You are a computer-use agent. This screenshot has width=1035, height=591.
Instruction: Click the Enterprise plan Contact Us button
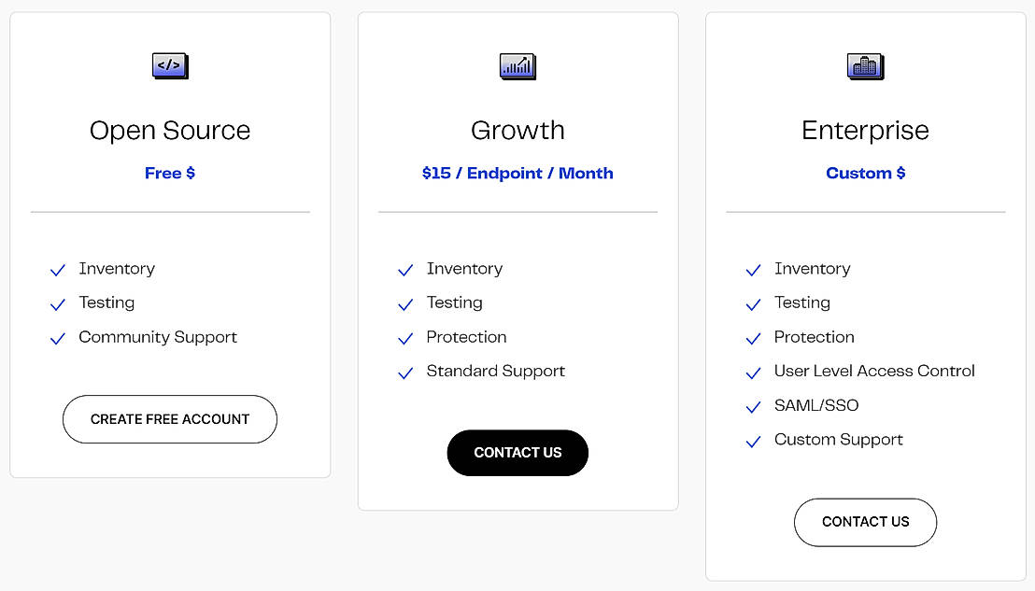click(x=865, y=523)
